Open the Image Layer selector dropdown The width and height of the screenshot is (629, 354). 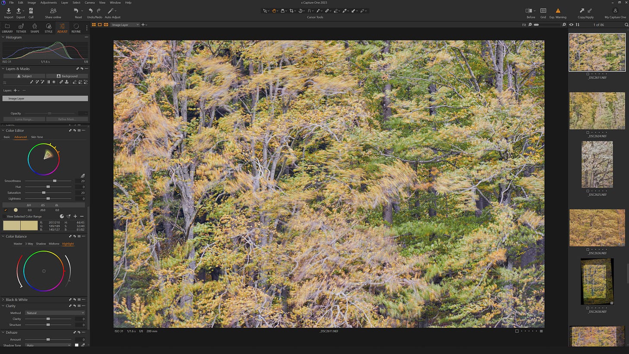[x=125, y=25]
